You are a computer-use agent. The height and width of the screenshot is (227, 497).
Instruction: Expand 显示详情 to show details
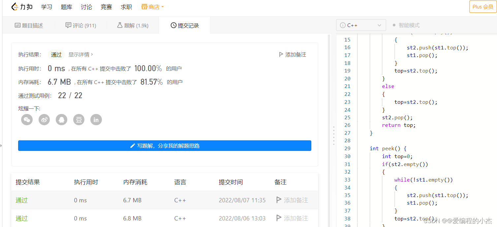(x=80, y=55)
